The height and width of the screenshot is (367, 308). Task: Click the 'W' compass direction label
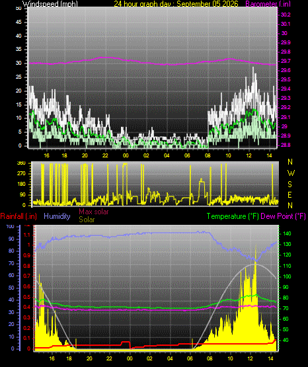(x=291, y=173)
